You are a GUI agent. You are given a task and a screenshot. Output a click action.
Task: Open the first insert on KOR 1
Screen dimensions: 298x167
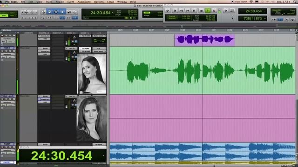(x=44, y=48)
